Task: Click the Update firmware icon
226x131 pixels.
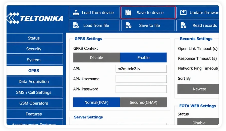Action: pyautogui.click(x=183, y=12)
